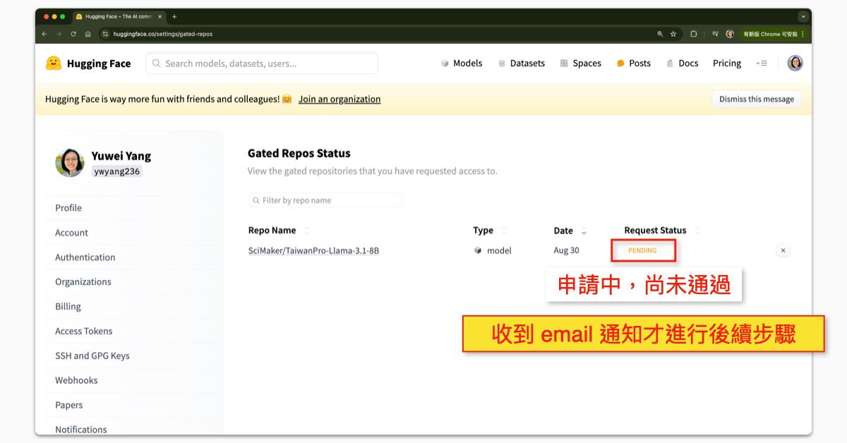Open the Pricing page
This screenshot has width=847, height=443.
(x=727, y=63)
